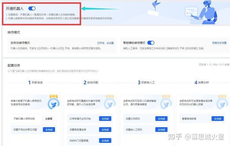Click 去完成 for 查看接待数据
The image size is (230, 146).
pos(218,119)
